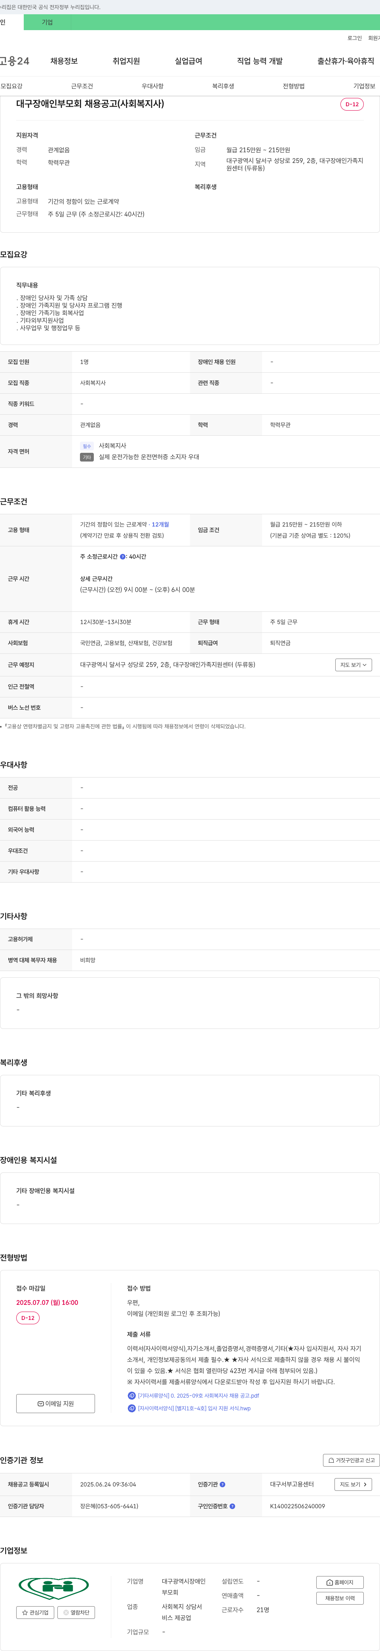Image resolution: width=380 pixels, height=1651 pixels.
Task: Open the company 홈페이지
Action: (340, 1582)
